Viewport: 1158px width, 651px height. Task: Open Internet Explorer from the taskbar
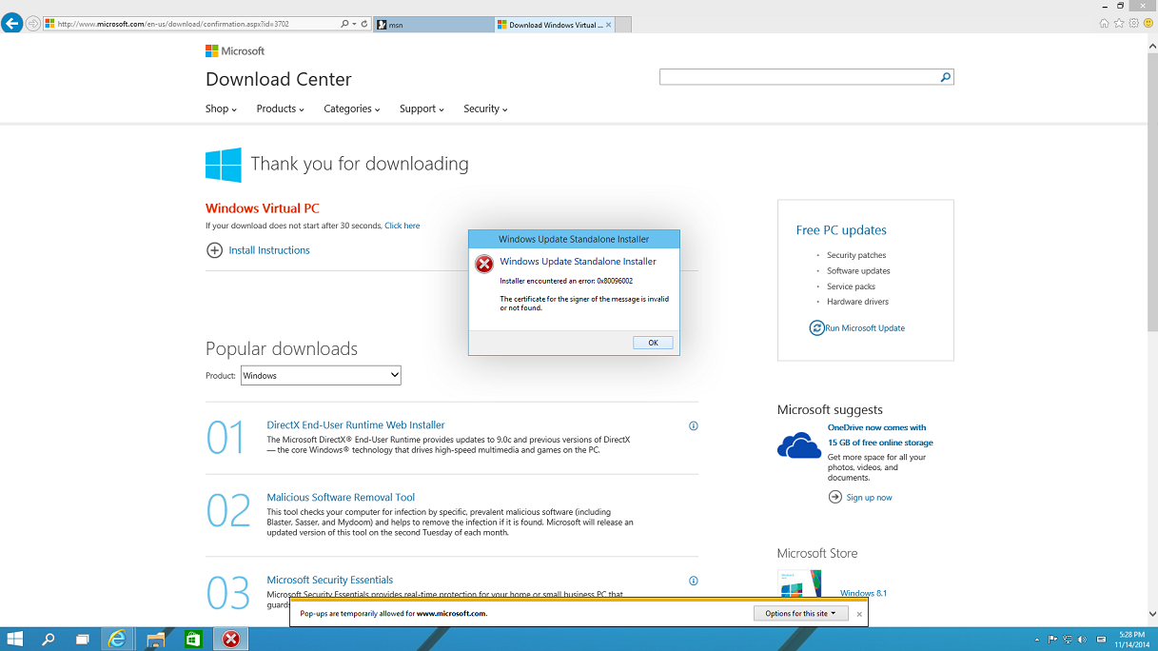[117, 640]
